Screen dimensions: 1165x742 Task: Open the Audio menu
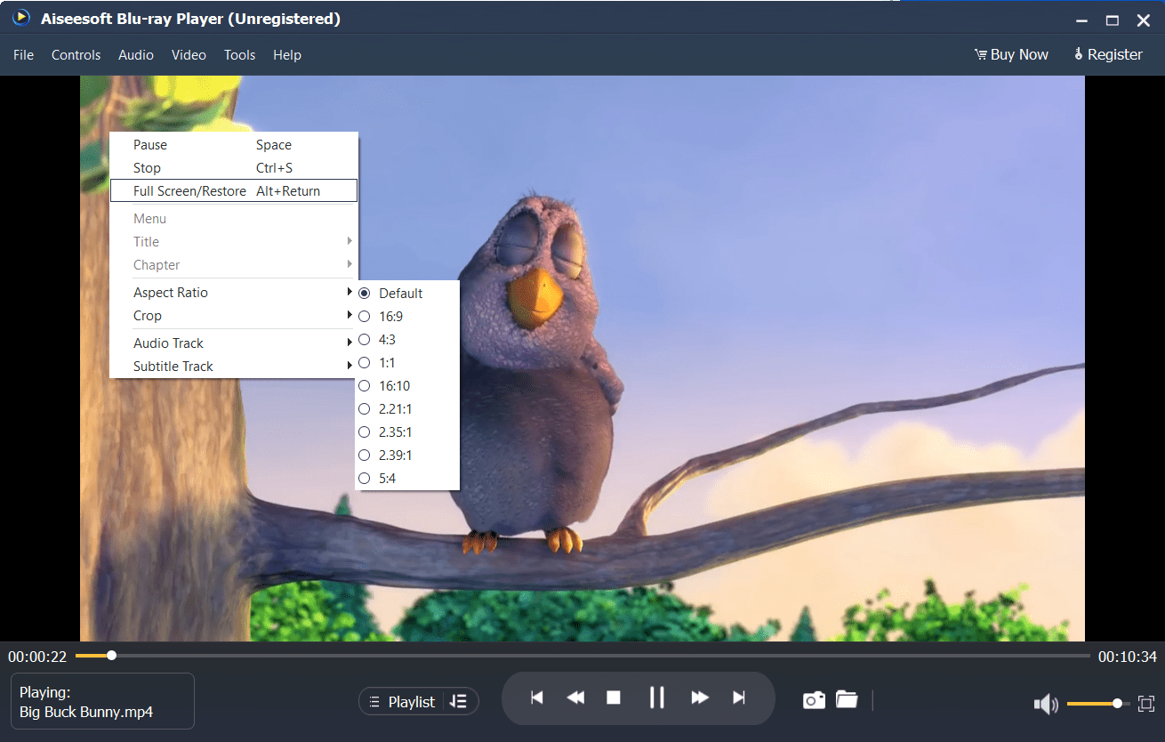136,54
